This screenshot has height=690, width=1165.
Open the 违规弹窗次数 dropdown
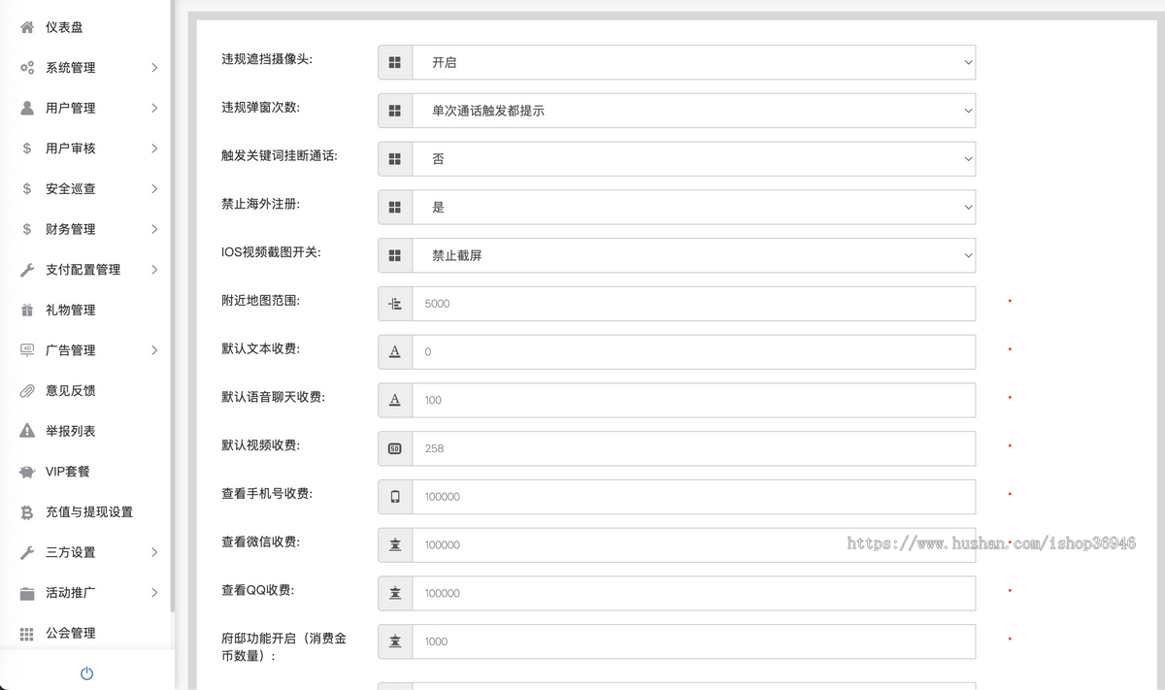[694, 111]
